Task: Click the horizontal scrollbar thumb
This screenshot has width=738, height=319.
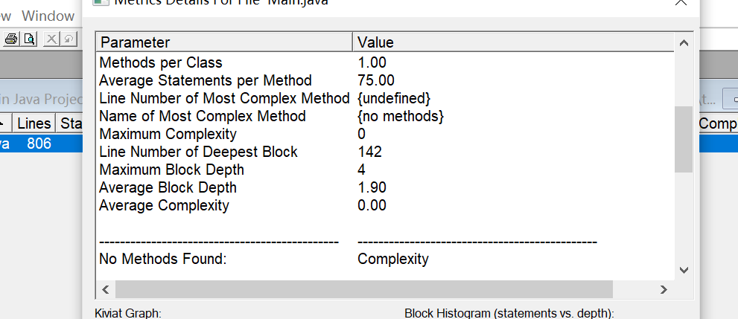Action: coord(364,289)
